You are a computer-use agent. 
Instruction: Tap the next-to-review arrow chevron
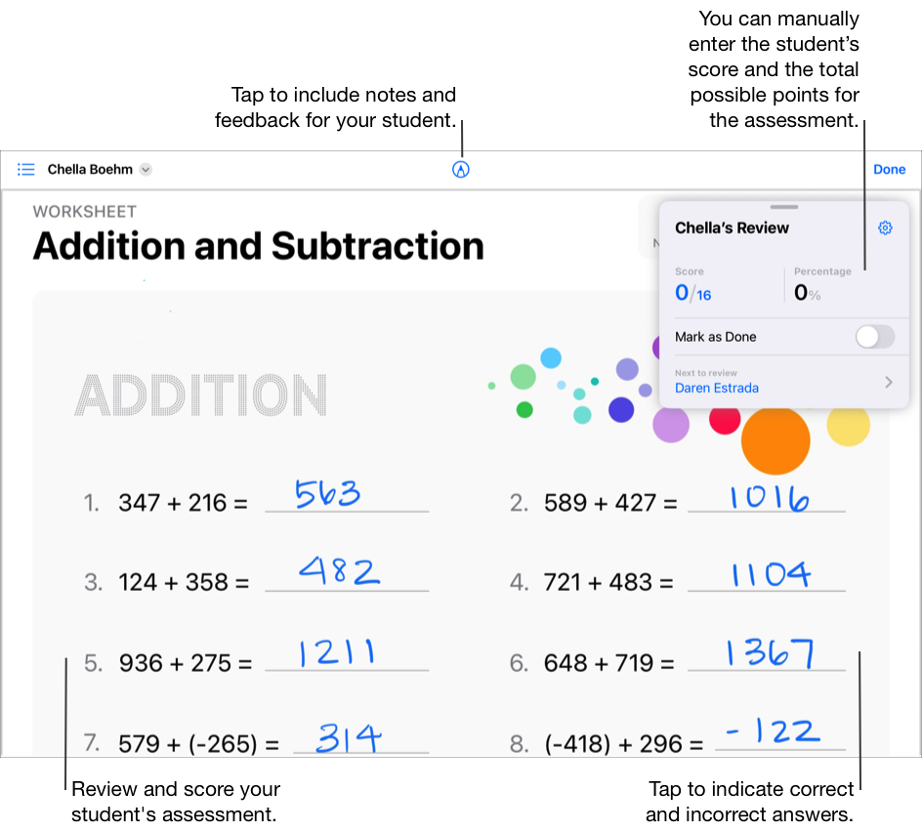click(888, 382)
